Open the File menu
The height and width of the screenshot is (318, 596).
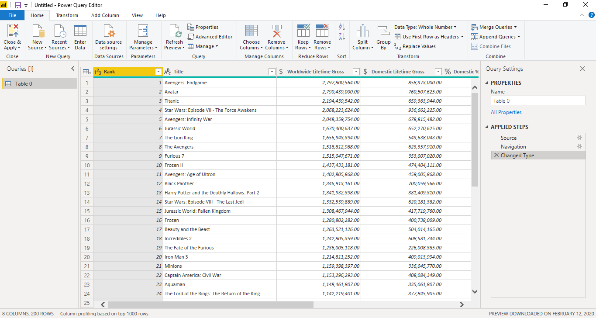coord(12,15)
